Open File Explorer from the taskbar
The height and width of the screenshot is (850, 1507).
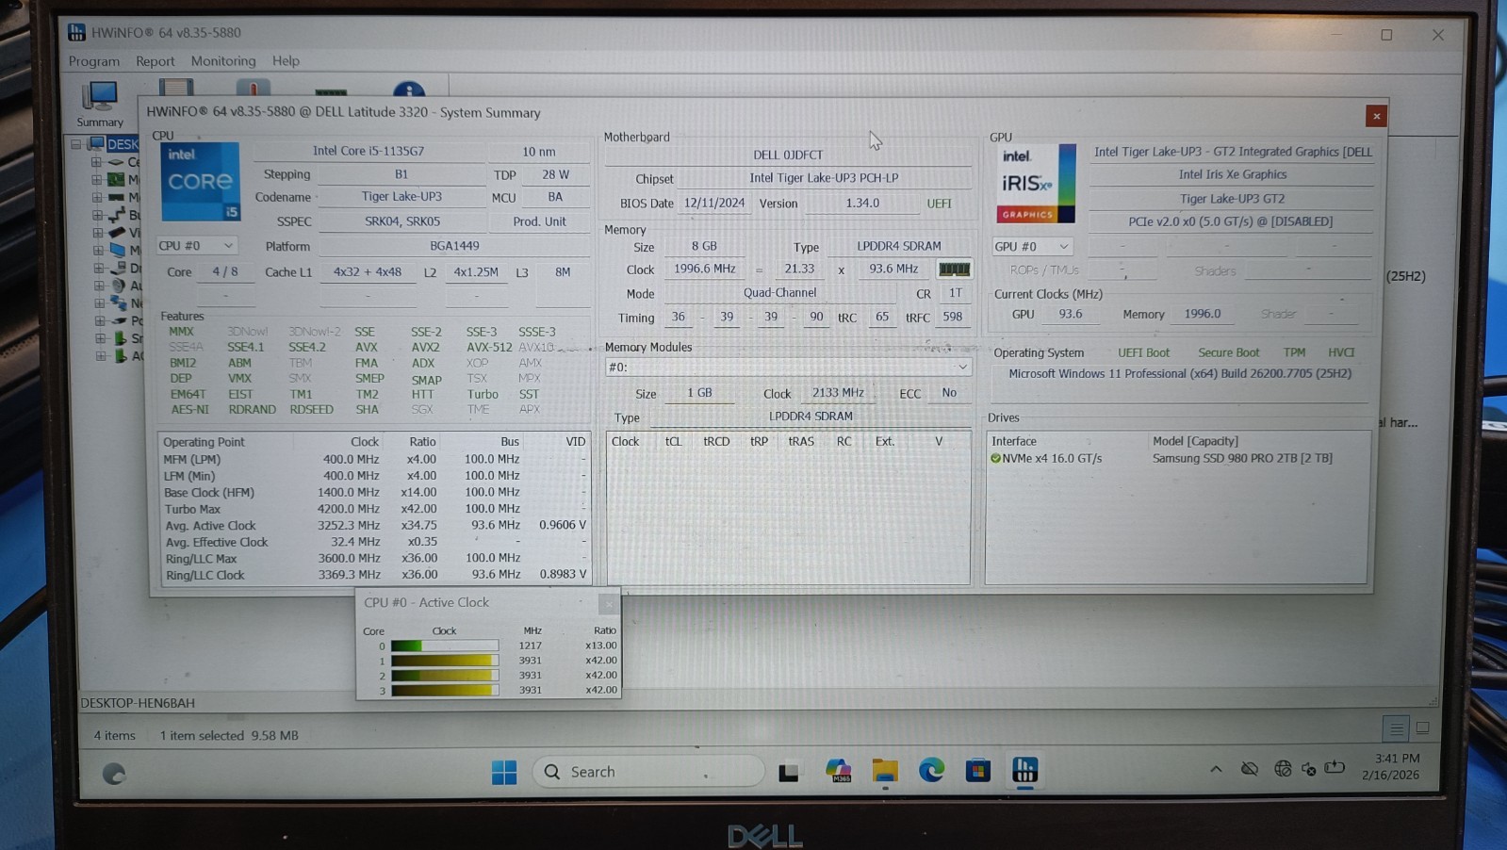tap(884, 771)
